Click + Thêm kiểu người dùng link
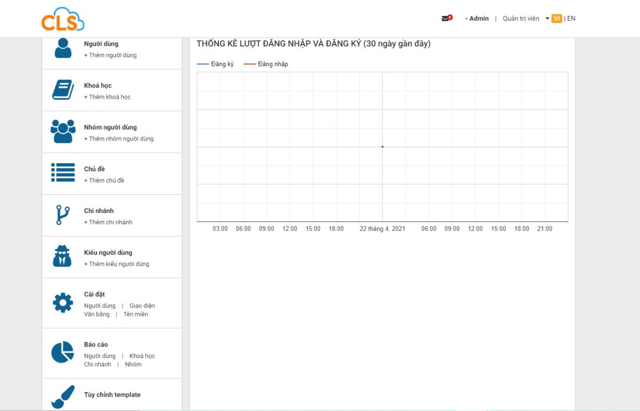 [x=116, y=264]
